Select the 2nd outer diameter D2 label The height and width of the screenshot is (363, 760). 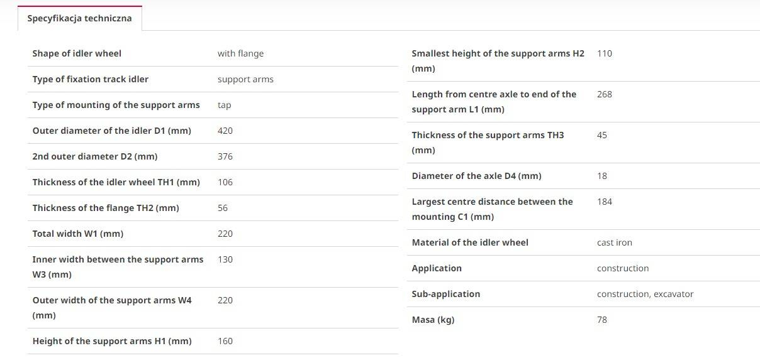(x=95, y=156)
